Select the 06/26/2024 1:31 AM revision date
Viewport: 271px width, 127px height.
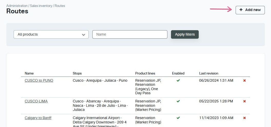[x=216, y=80]
